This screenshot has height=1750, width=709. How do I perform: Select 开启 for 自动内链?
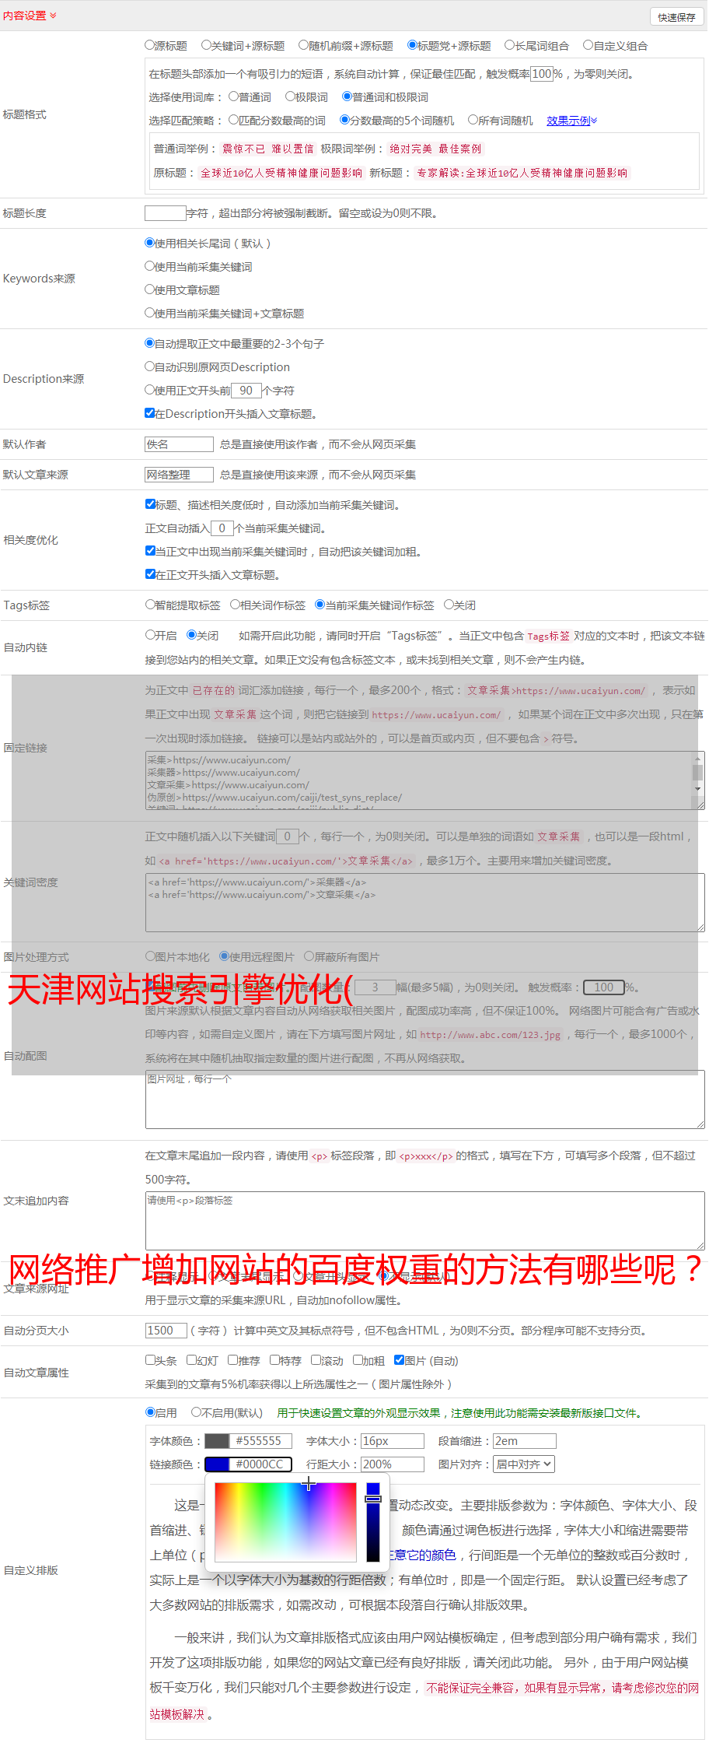point(150,635)
